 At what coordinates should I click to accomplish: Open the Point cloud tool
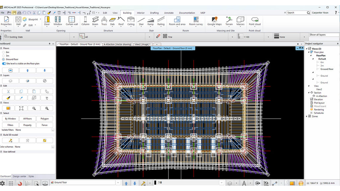255,21
